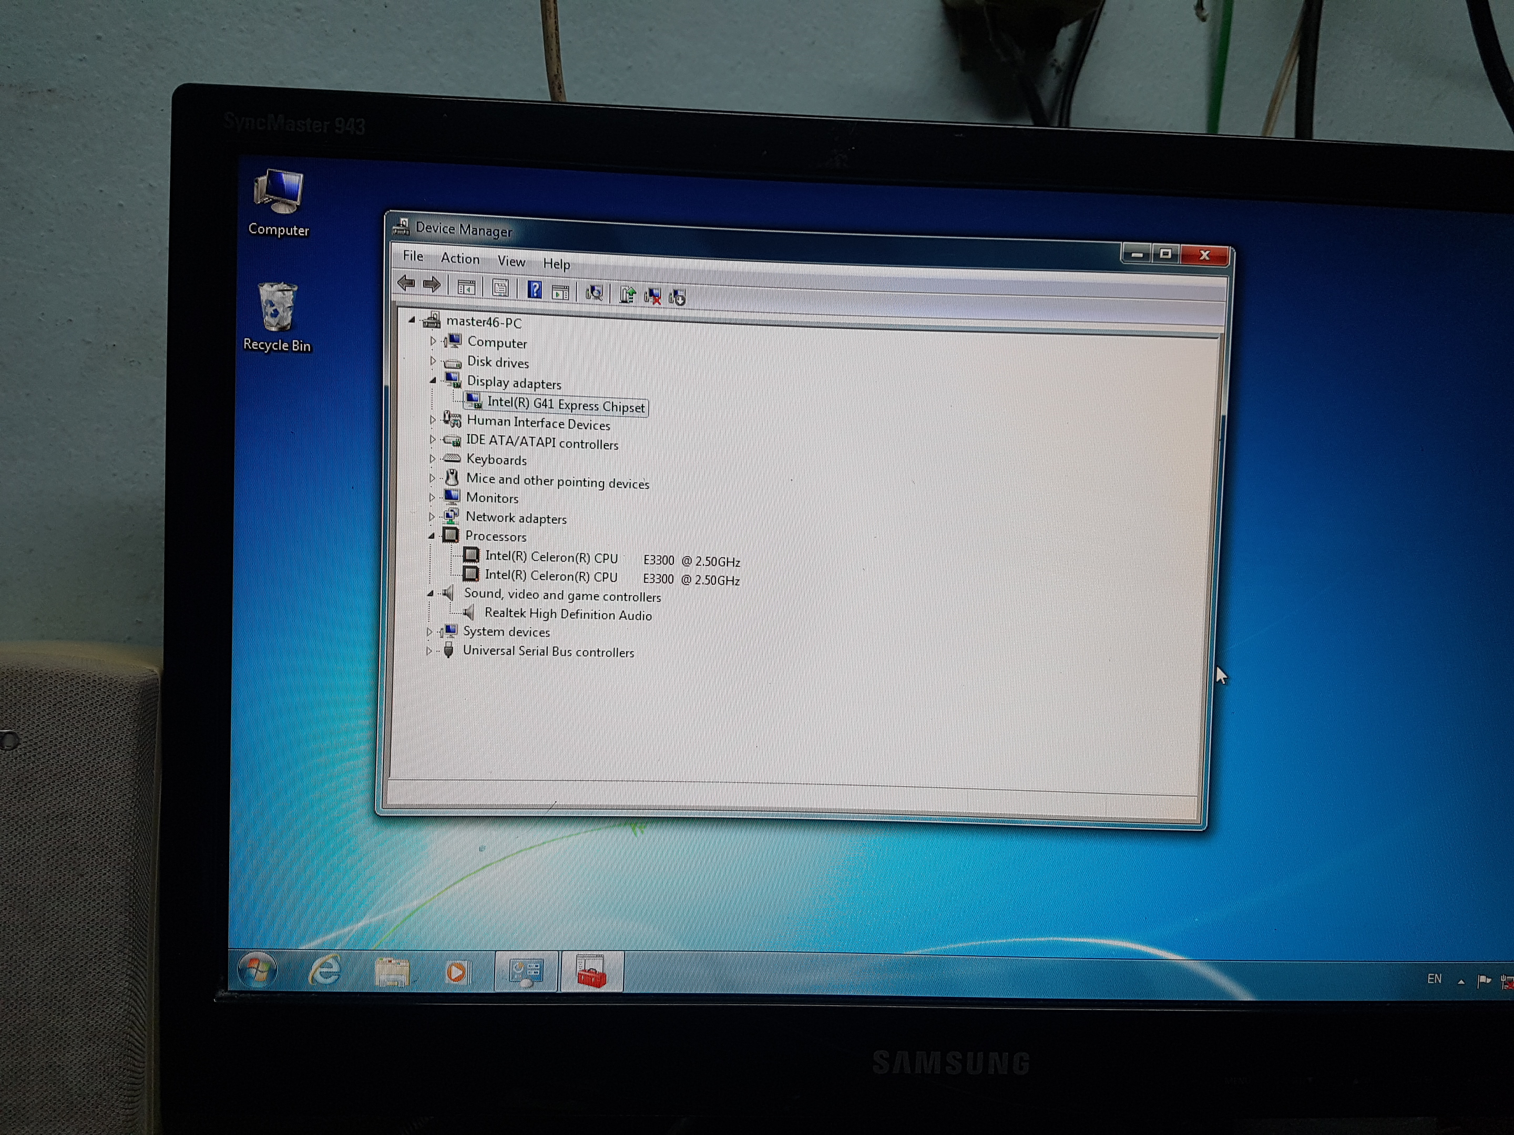Expand the Network adapters category

[x=431, y=517]
